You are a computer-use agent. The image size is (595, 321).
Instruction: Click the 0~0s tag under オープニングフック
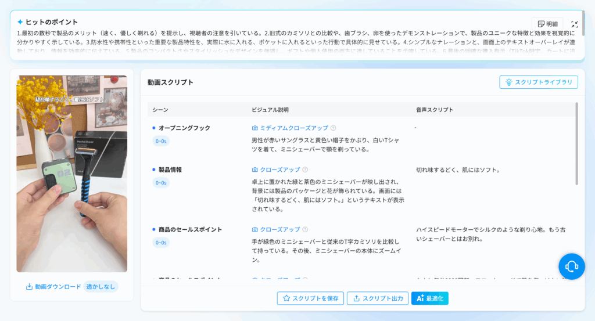161,141
